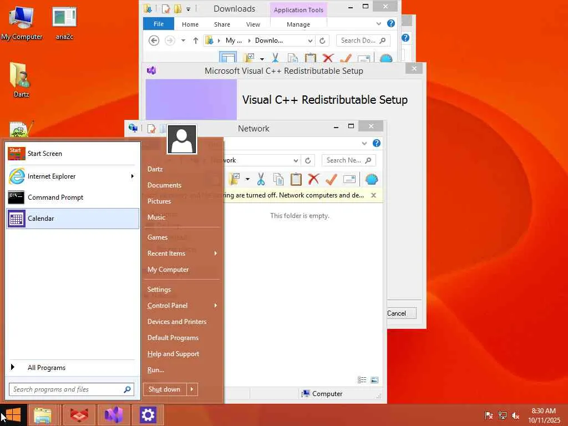
Task: Open red fox app on taskbar
Action: tap(79, 415)
